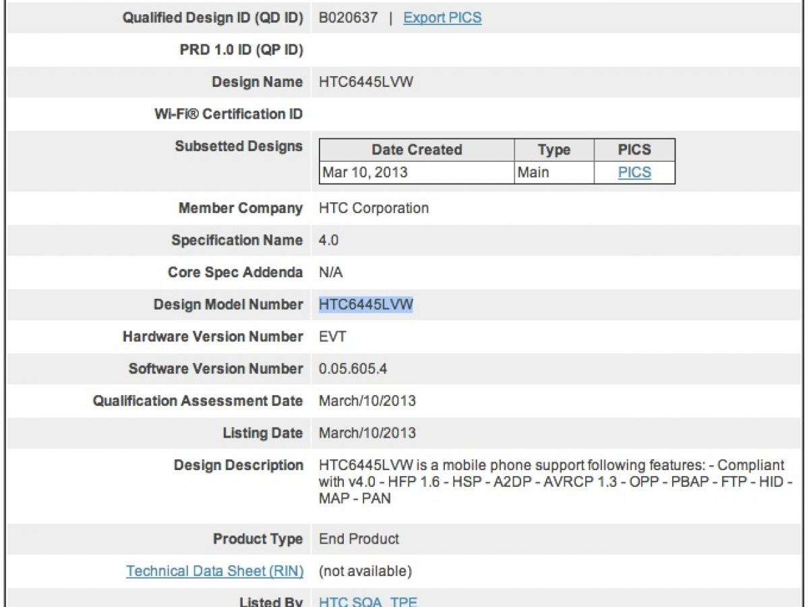Open the PICS link in table row
Image resolution: width=809 pixels, height=607 pixels.
634,172
